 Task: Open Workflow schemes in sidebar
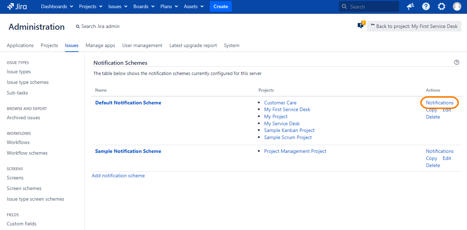point(27,153)
